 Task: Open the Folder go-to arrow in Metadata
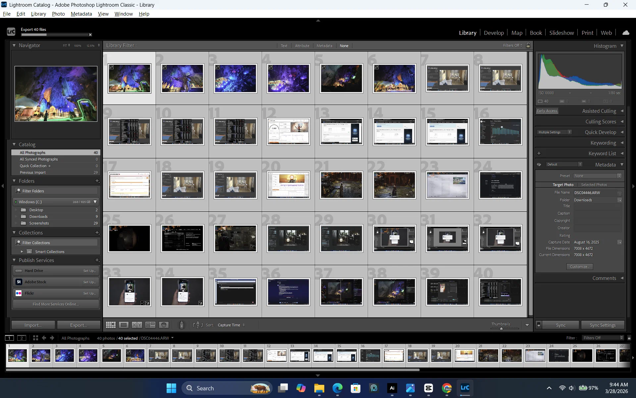(619, 200)
